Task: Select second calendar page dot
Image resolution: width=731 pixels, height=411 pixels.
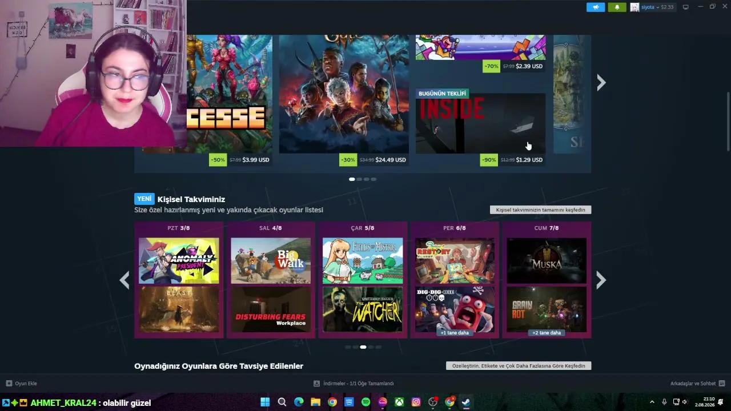Action: tap(355, 347)
